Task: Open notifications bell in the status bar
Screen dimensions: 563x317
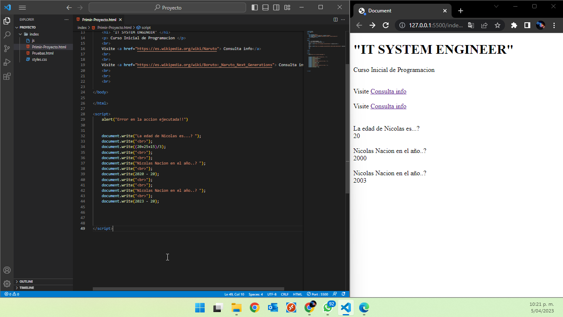Action: [x=343, y=294]
